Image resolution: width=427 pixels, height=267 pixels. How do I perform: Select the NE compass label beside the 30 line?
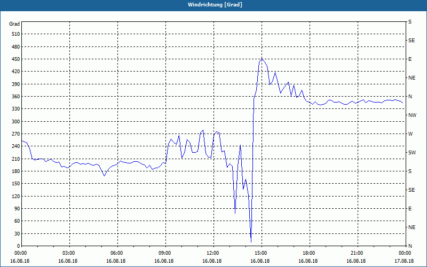(x=412, y=227)
